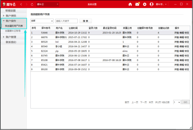Select last login time 2015-01-20 10:25
Image resolution: width=193 pixels, height=130 pixels.
click(112, 33)
